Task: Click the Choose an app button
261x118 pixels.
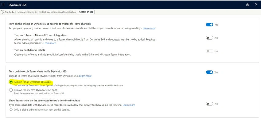Action: [x=86, y=12]
